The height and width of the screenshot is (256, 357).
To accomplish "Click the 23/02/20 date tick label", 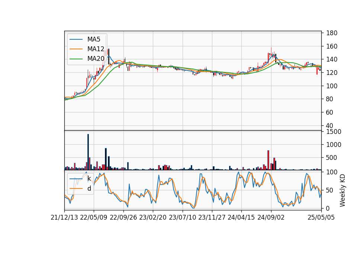I will (x=153, y=217).
